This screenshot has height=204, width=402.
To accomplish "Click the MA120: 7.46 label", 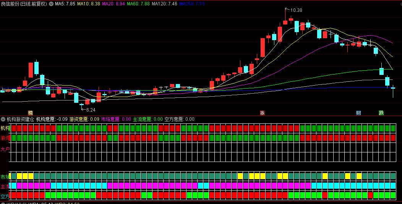I will click(x=164, y=4).
